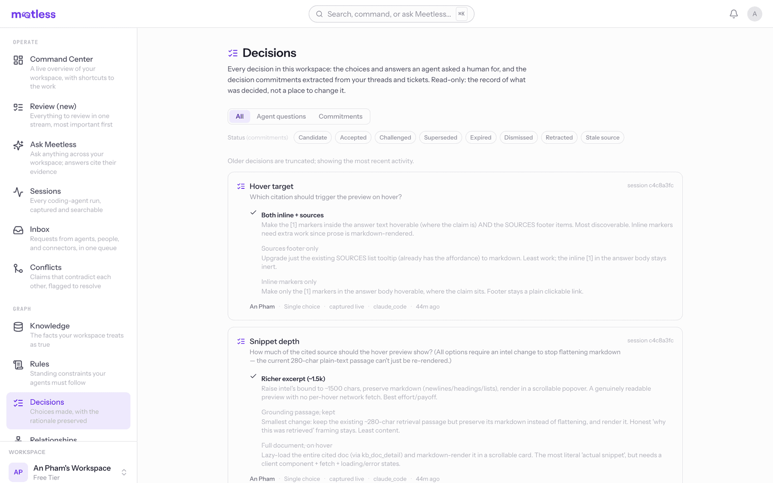The image size is (773, 483).
Task: Toggle the Retracted status filter
Action: [559, 138]
